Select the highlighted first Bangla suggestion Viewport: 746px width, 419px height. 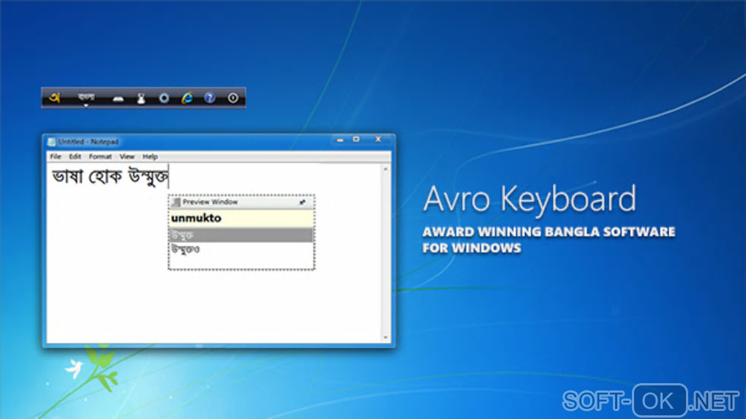tap(241, 235)
